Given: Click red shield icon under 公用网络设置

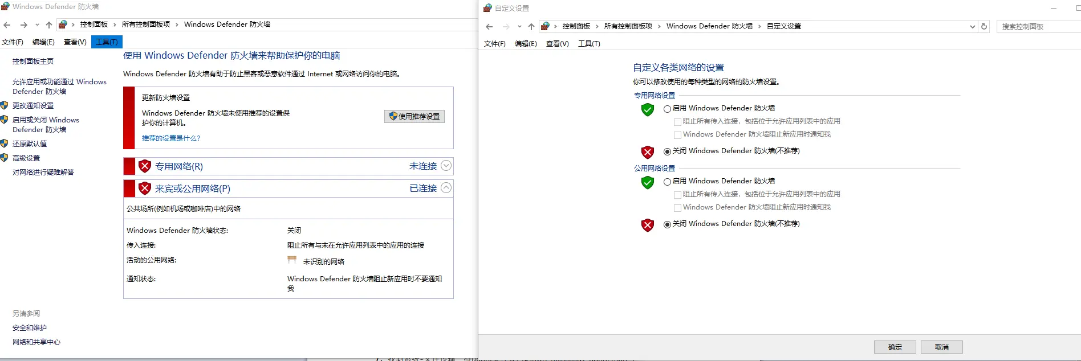Looking at the screenshot, I should [648, 225].
